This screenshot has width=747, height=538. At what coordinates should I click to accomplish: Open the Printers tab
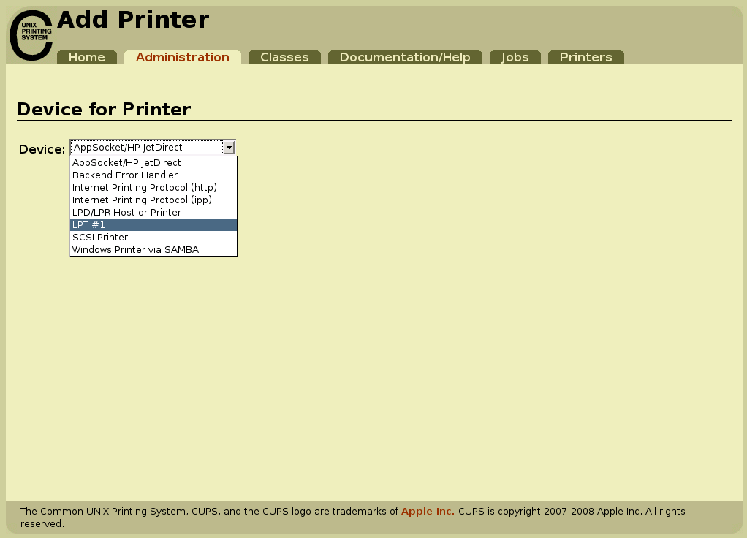pyautogui.click(x=585, y=57)
